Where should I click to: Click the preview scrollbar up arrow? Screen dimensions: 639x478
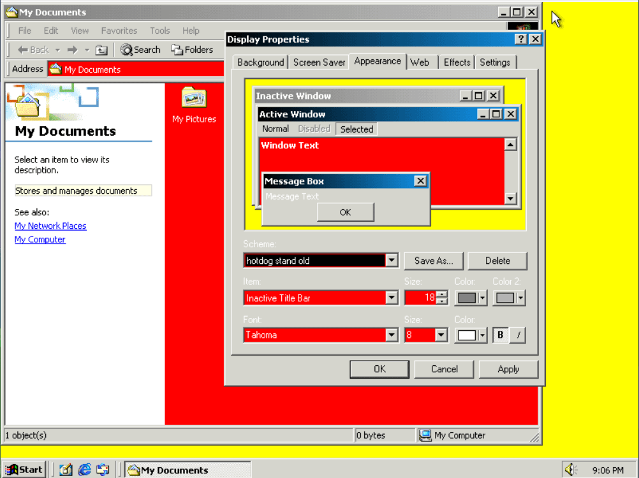click(510, 145)
